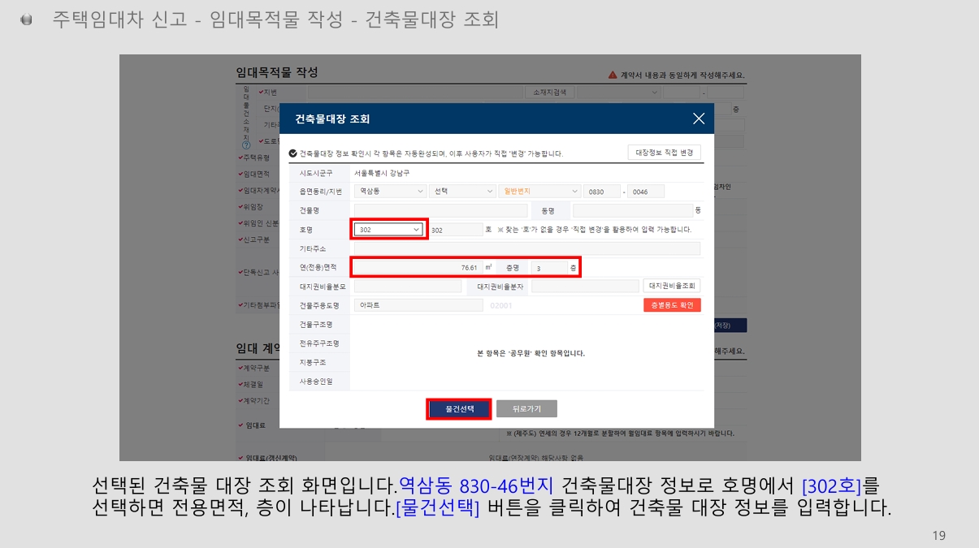Click the 사용승인일 row label

click(315, 381)
